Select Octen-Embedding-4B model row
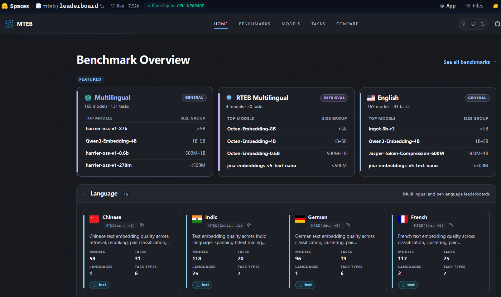501x297 pixels. coord(287,141)
